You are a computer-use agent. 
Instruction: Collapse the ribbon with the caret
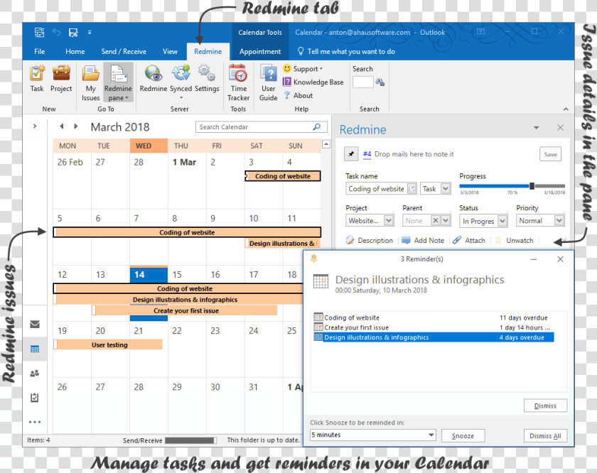[x=566, y=109]
